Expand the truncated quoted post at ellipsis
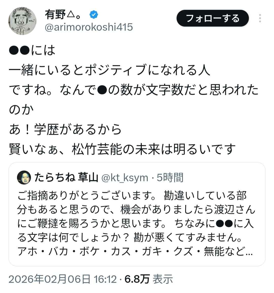Viewport: 274px width, 293px height. tap(249, 252)
